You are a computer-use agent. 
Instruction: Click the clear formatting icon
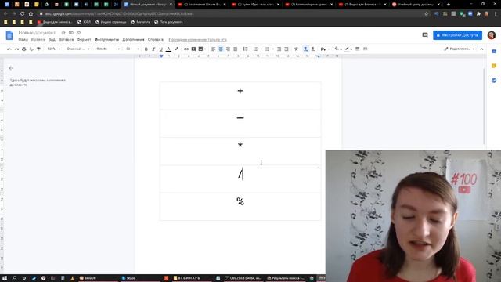click(296, 49)
